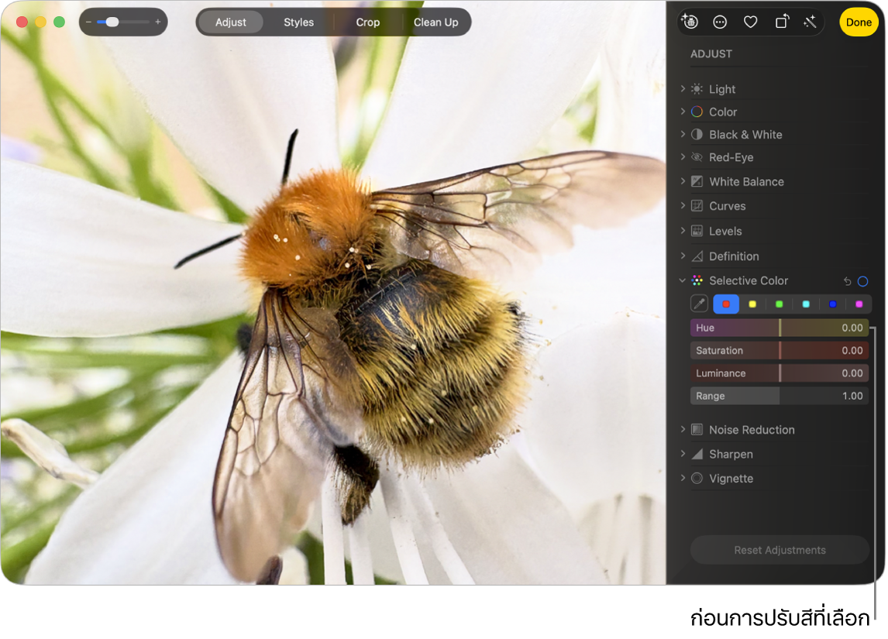The width and height of the screenshot is (888, 639).
Task: Collapse the Selective Color section
Action: point(682,280)
